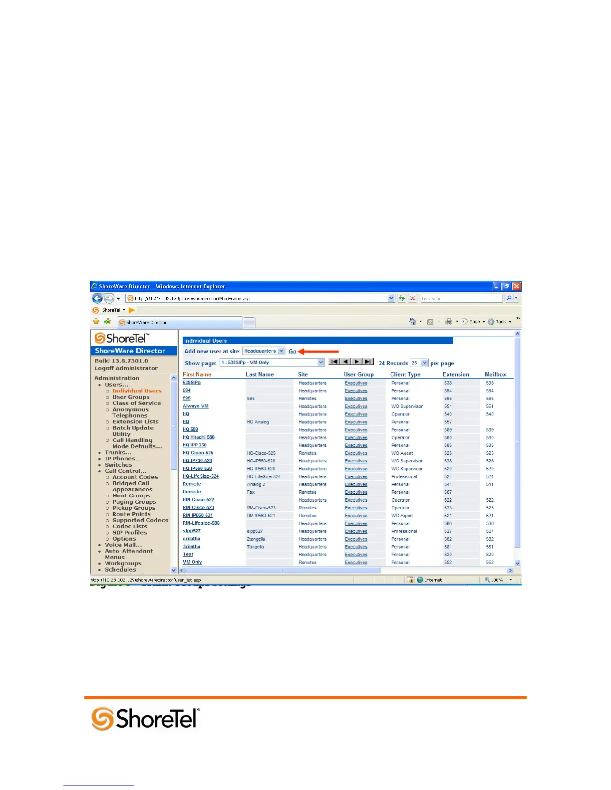Open the HQ-Cisco-525 user link

(x=198, y=453)
